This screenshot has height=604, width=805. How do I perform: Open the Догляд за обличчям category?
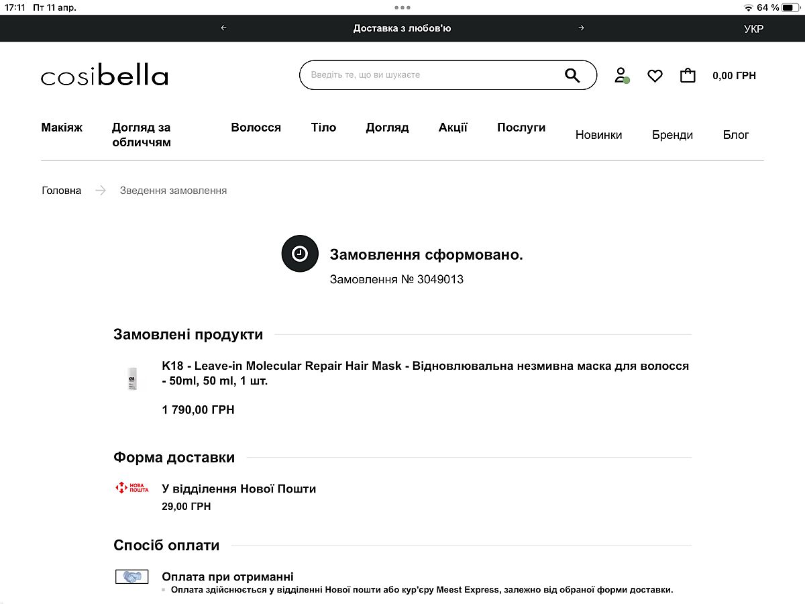pyautogui.click(x=142, y=135)
